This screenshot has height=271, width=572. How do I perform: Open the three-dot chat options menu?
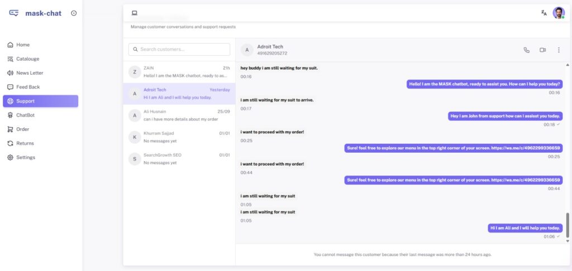(559, 50)
